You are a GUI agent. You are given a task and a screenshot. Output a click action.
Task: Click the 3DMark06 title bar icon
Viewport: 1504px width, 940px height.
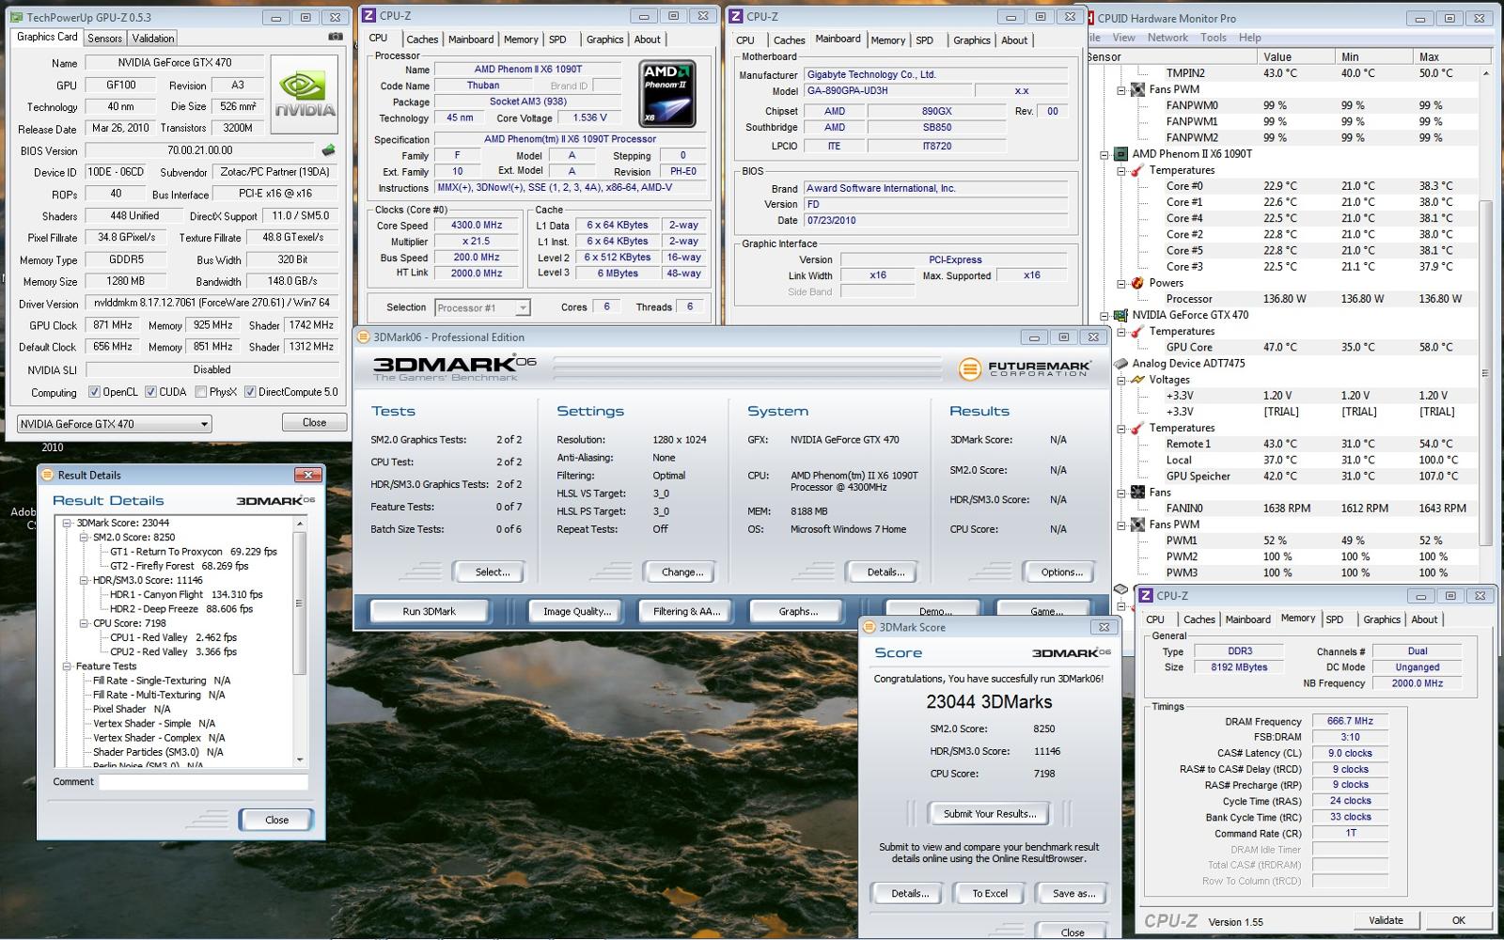[363, 337]
